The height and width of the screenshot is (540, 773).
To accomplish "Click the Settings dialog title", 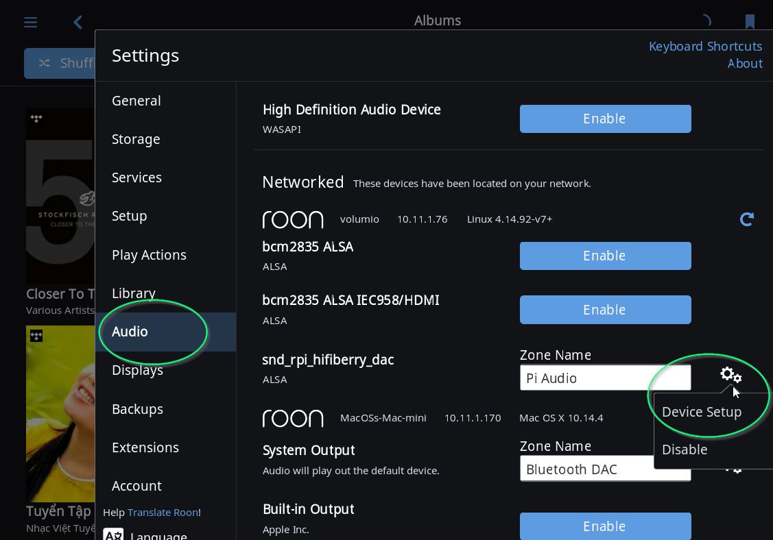I will (145, 56).
